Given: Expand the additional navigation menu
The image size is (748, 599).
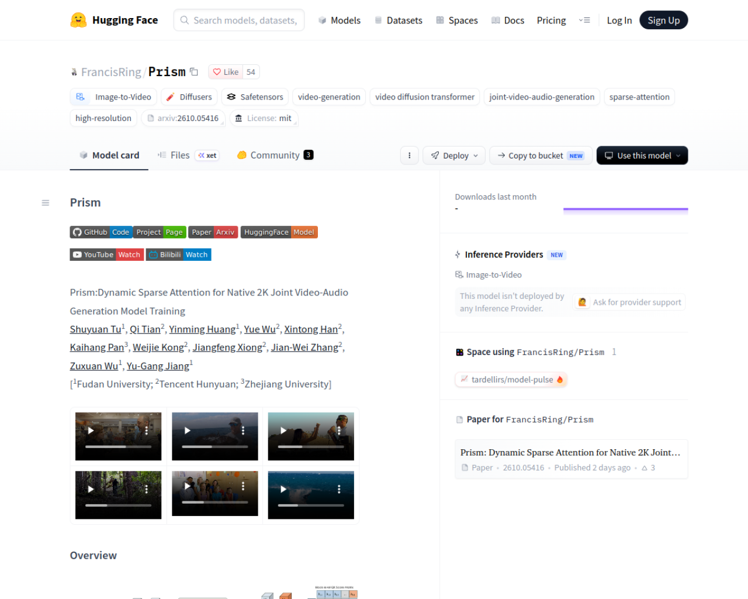Looking at the screenshot, I should pyautogui.click(x=584, y=20).
